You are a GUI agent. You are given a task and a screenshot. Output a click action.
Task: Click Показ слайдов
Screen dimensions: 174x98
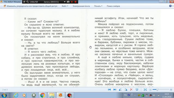pos(113,6)
